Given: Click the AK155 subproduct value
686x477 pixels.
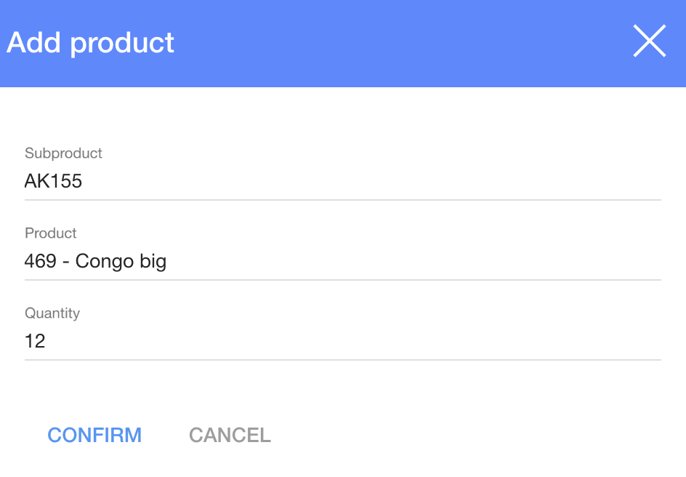Looking at the screenshot, I should (x=54, y=181).
